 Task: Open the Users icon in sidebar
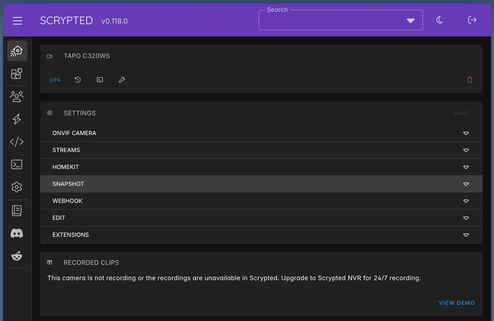click(x=17, y=97)
